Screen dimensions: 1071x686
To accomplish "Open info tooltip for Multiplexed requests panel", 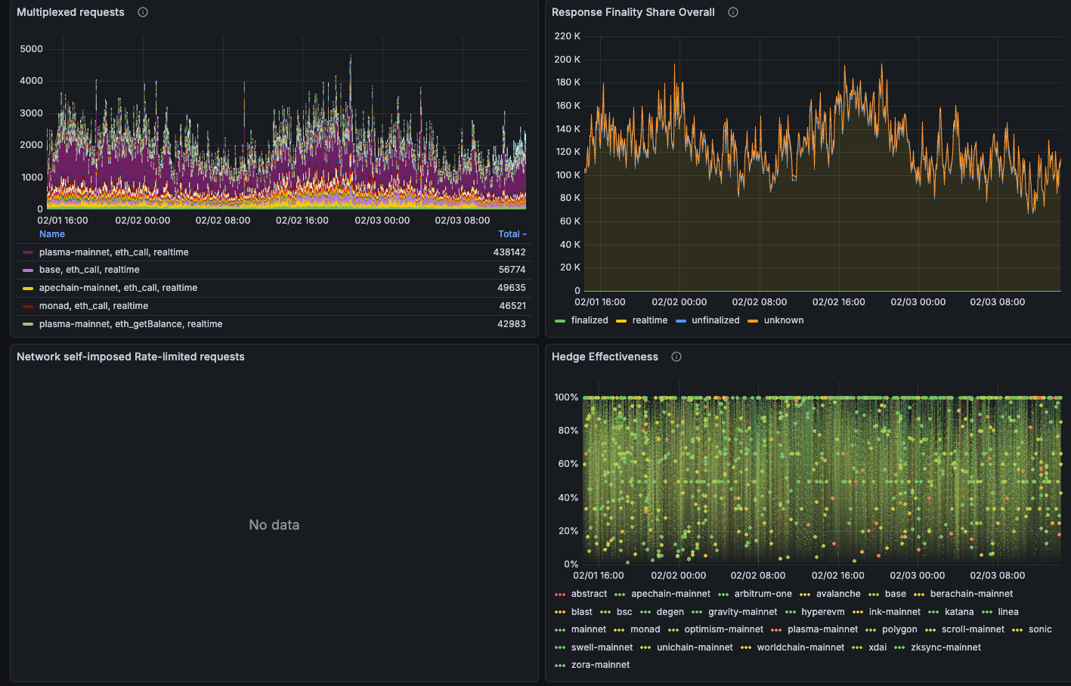I will [x=142, y=12].
